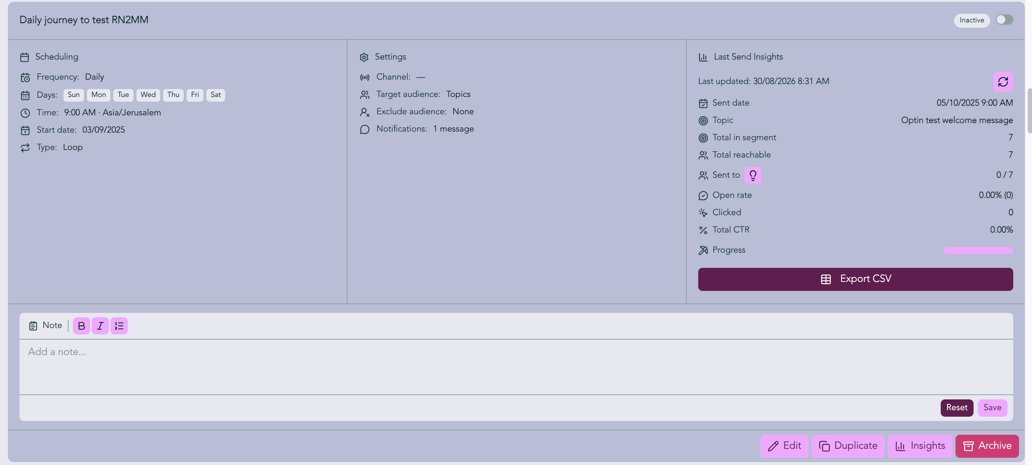Click the refresh insights icon
The image size is (1032, 465).
[1003, 81]
